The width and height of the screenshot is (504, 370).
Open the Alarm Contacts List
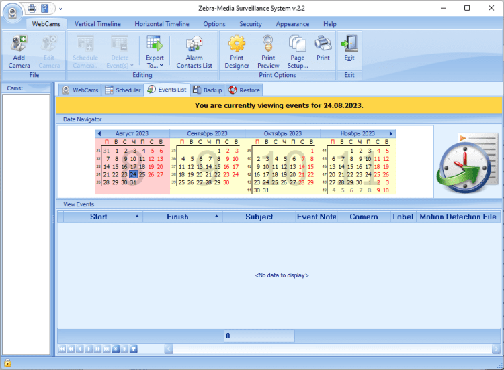[x=194, y=52]
